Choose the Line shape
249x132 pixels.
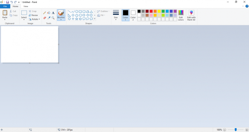click(x=69, y=12)
